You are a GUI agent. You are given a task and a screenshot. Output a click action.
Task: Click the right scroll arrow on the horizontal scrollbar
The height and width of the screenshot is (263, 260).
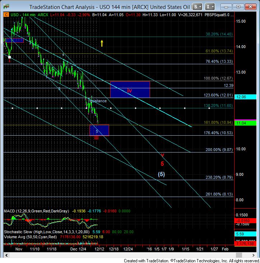tap(254, 255)
